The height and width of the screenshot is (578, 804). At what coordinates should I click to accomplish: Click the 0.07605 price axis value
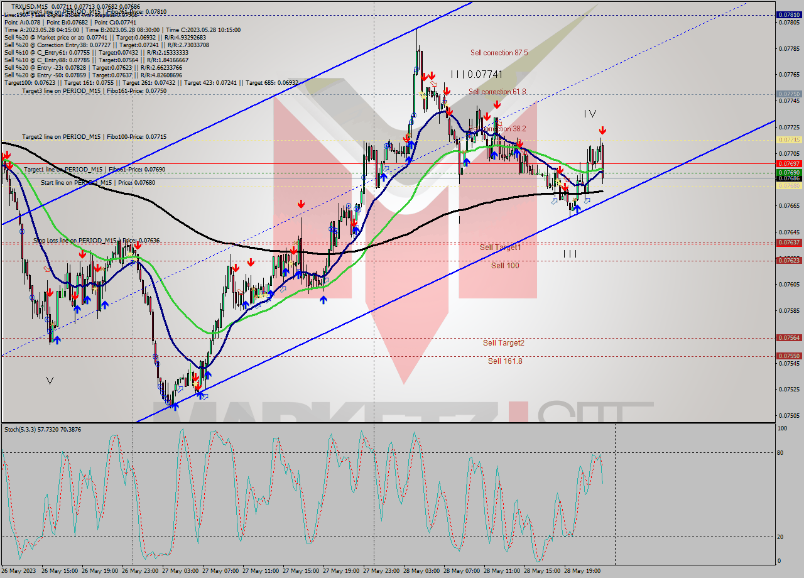pyautogui.click(x=790, y=284)
